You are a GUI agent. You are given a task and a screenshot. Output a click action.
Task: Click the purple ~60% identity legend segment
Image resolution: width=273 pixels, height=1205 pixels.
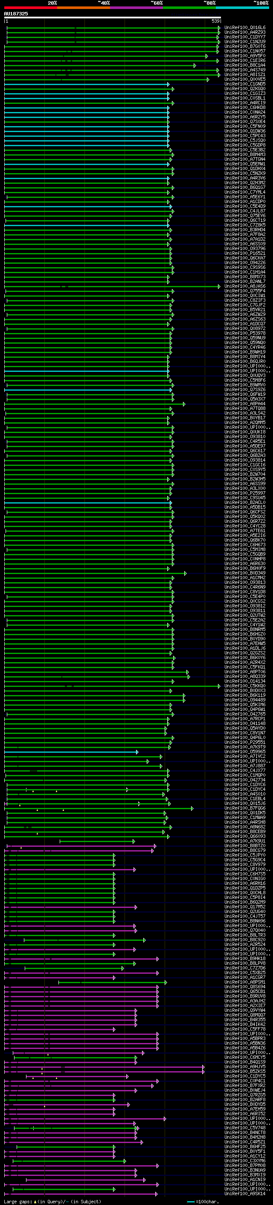coord(136,8)
